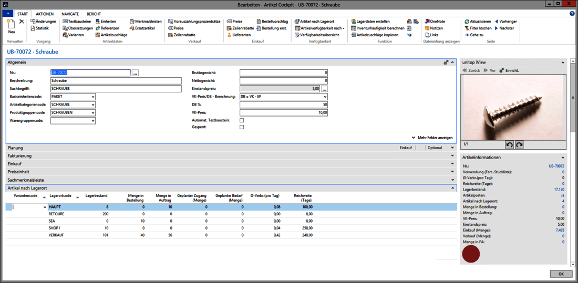Toggle the Gesperrt checkbox
Viewport: 578px width, 283px height.
[x=242, y=127]
